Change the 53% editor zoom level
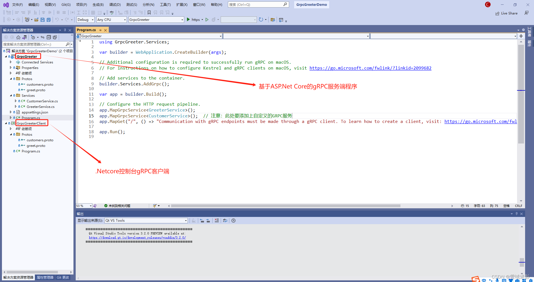Screen dimensions: 534x282 (83, 206)
